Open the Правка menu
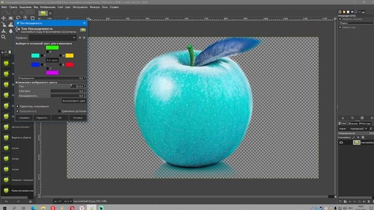Viewport: 374px width, 210px height. pyautogui.click(x=13, y=7)
